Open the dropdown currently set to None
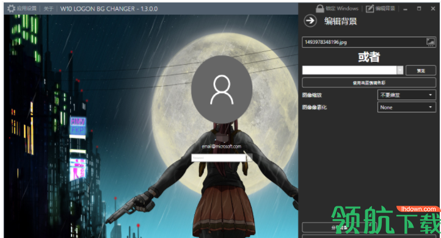The height and width of the screenshot is (238, 441). (406, 107)
